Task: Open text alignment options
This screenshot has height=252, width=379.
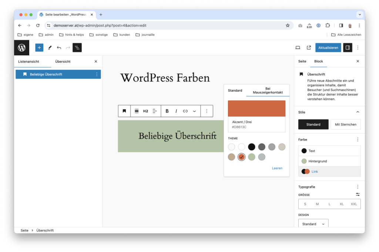Action: (155, 111)
